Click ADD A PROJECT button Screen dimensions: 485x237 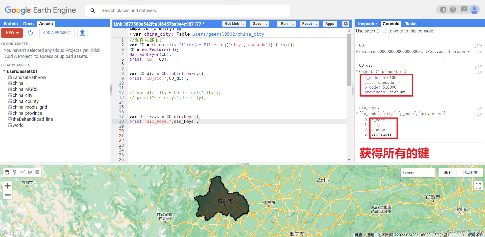[x=57, y=33]
